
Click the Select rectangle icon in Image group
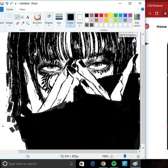[x=9, y=17]
